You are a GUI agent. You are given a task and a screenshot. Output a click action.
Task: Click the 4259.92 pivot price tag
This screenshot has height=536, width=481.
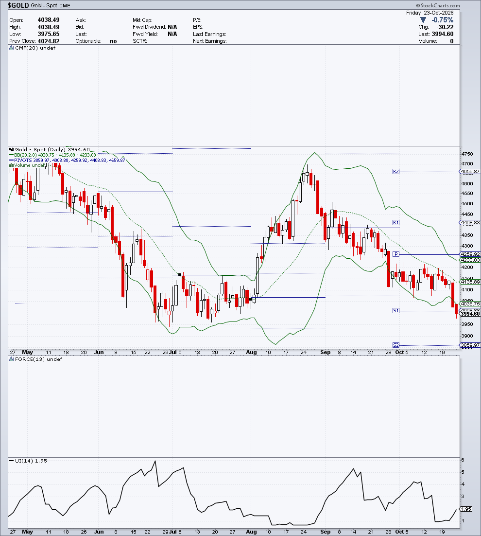pyautogui.click(x=470, y=254)
